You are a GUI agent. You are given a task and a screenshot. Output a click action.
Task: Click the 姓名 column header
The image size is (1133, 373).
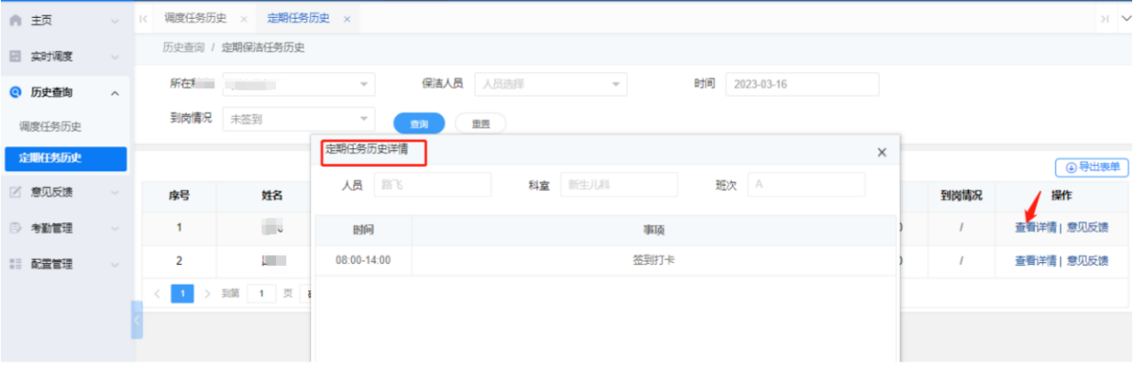pos(272,195)
